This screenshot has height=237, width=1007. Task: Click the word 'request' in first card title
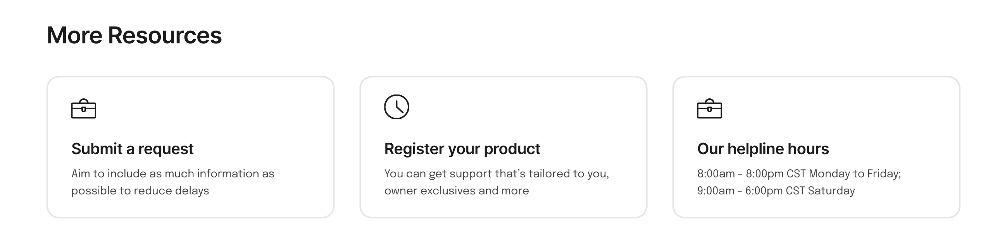tap(166, 149)
